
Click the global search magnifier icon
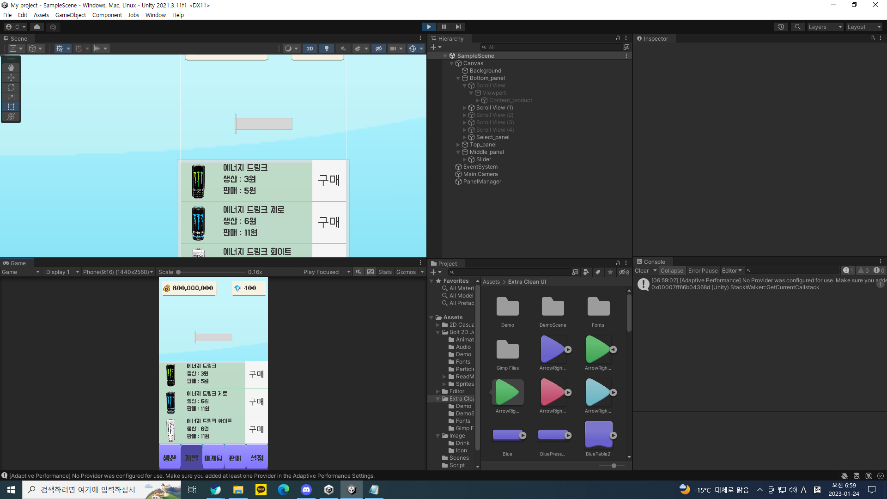coord(797,27)
